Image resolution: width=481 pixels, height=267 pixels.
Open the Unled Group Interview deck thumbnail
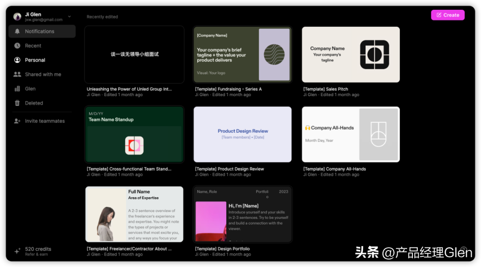[x=135, y=55]
